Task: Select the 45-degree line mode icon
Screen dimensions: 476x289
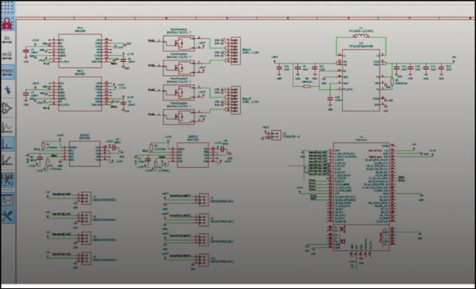Action: coord(7,160)
